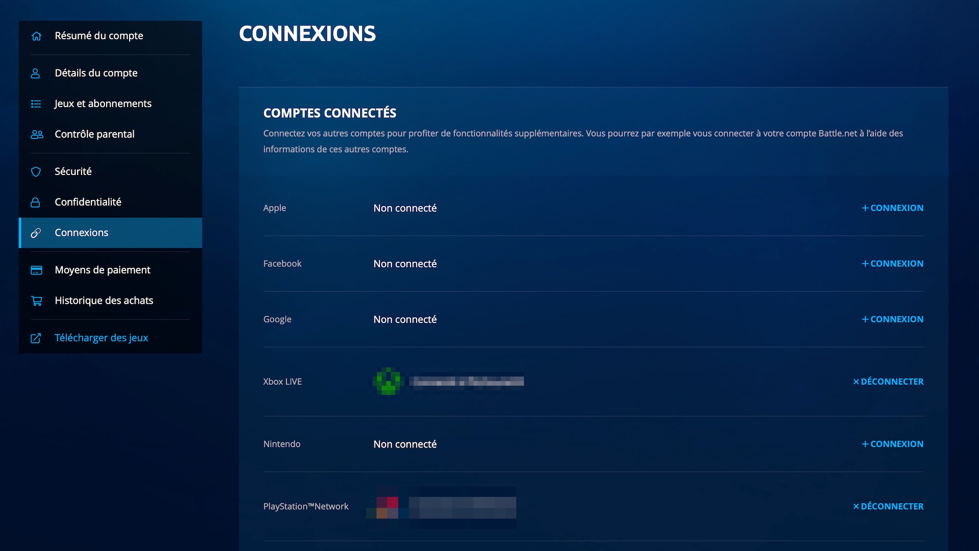Click Non connecté status in Nintendo row
This screenshot has height=551, width=979.
[405, 444]
